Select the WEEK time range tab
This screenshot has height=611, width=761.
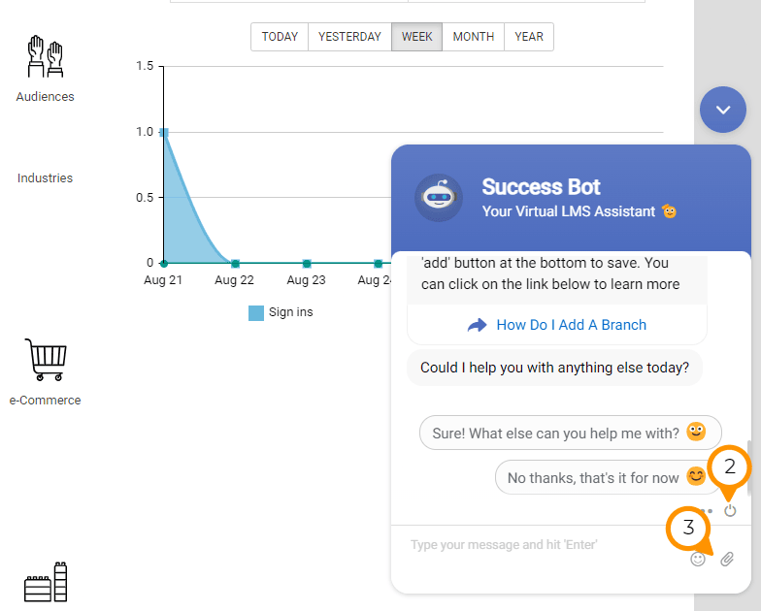coord(417,37)
